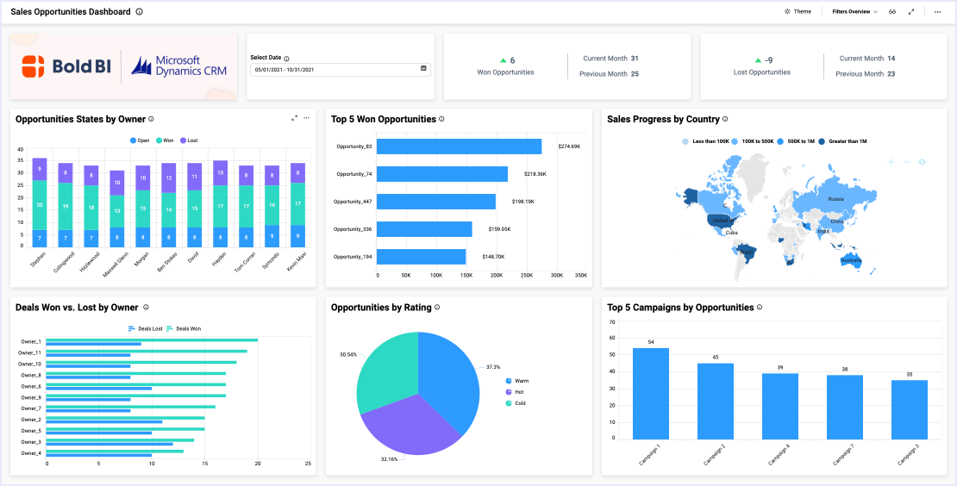Toggle the Lost series in legend
The image size is (957, 486).
click(187, 140)
